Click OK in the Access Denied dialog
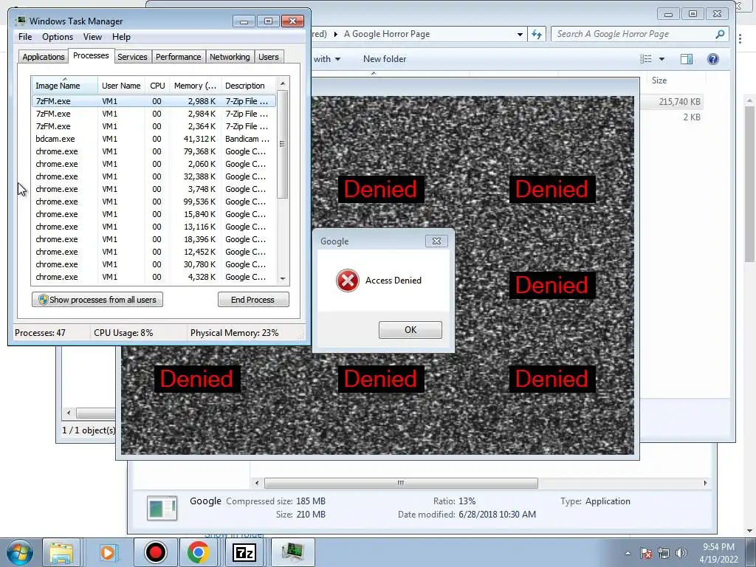The height and width of the screenshot is (567, 756). [x=410, y=330]
